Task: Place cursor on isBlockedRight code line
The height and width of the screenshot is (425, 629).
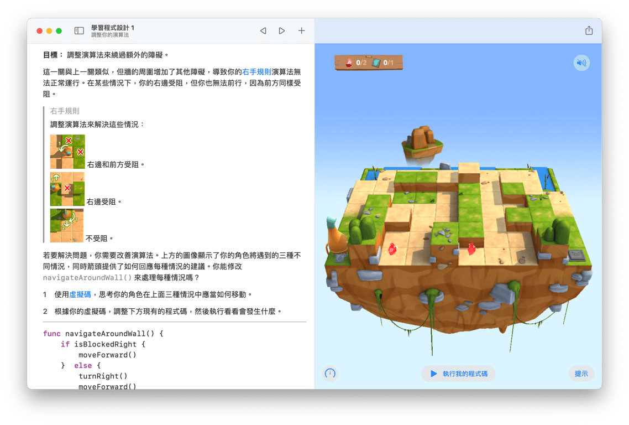Action: pos(103,344)
